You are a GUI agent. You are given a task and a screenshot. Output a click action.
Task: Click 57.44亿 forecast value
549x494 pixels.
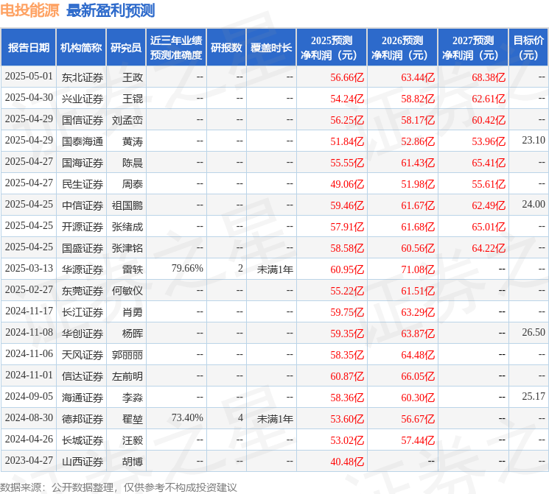418,440
